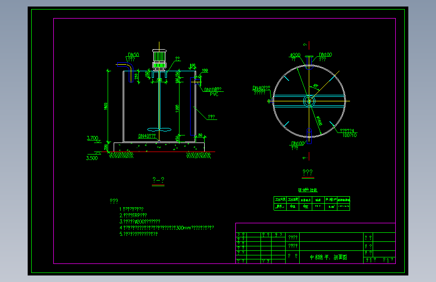This screenshot has width=436, height=282.
Task: Click the 1200 vertical dimension inside tank
Action: point(177,108)
